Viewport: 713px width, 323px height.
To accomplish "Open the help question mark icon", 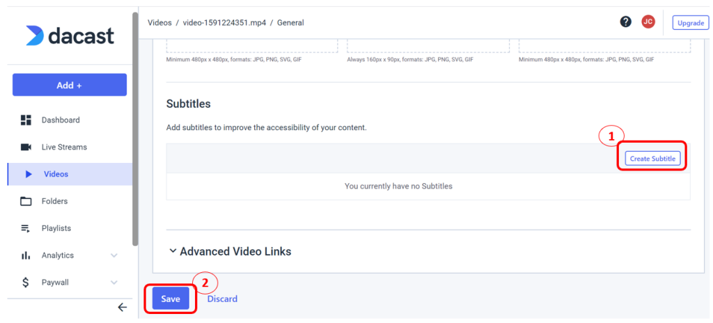I will (626, 22).
